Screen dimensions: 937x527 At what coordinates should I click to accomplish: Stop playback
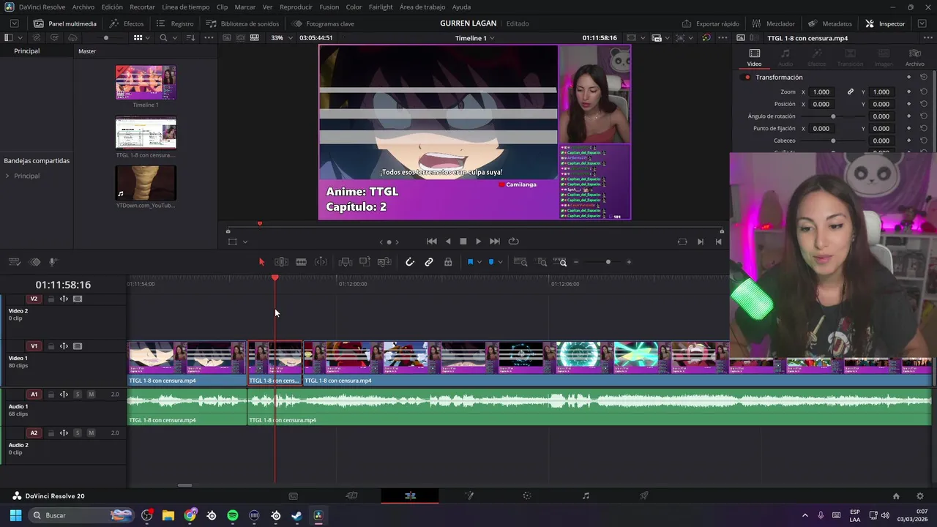(463, 242)
